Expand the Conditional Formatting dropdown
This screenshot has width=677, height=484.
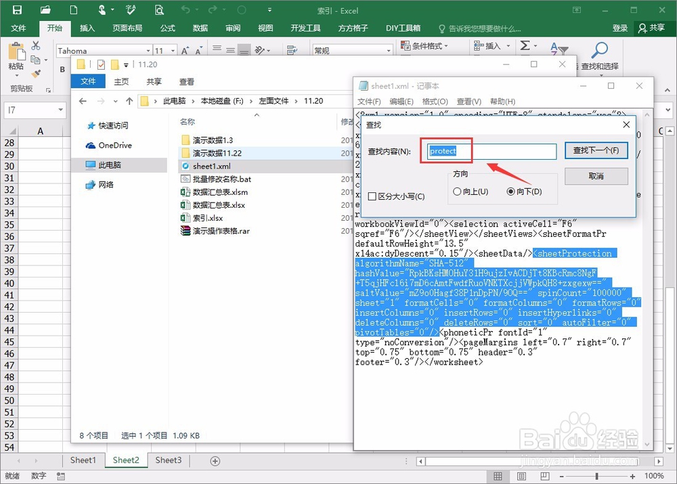446,46
